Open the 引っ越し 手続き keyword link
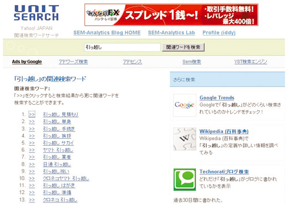The image size is (289, 204). coord(59,129)
